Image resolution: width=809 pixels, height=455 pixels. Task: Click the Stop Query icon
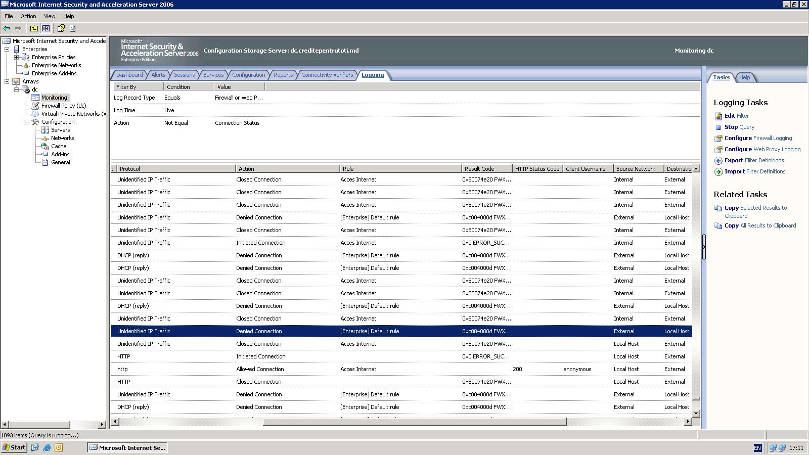pyautogui.click(x=718, y=127)
